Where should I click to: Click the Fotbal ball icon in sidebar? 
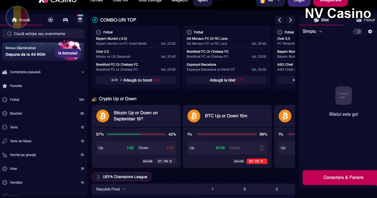(5, 100)
